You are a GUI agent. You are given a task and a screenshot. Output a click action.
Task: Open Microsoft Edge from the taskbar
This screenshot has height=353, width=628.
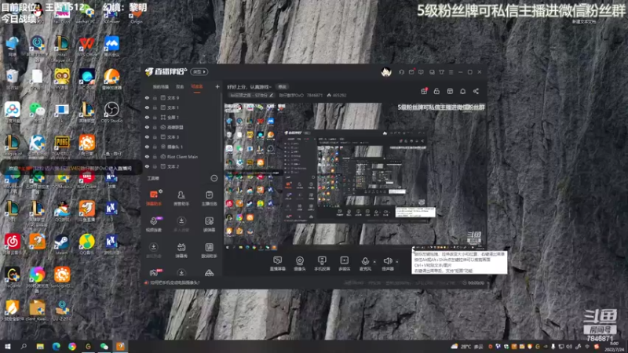point(56,347)
